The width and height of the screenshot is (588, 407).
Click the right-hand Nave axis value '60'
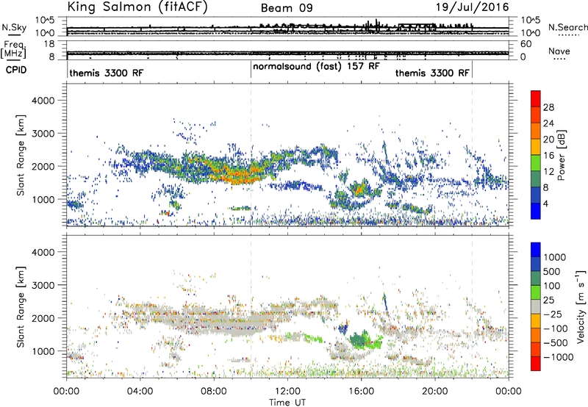[526, 44]
